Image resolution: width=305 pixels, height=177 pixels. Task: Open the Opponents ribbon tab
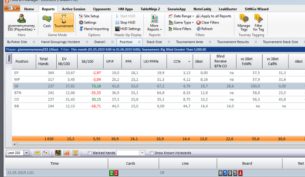coord(102,9)
